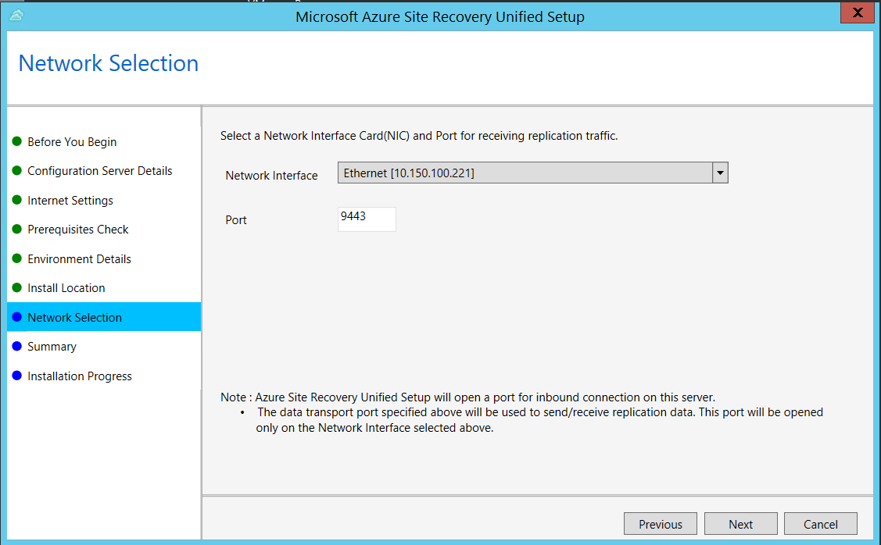
Task: Go to the Summary step
Action: 52,347
